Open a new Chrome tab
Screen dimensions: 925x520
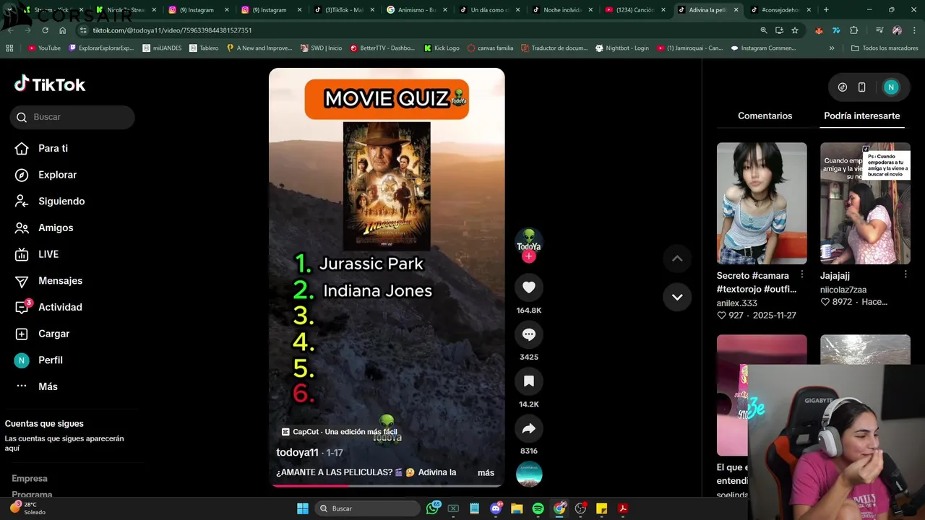point(826,10)
